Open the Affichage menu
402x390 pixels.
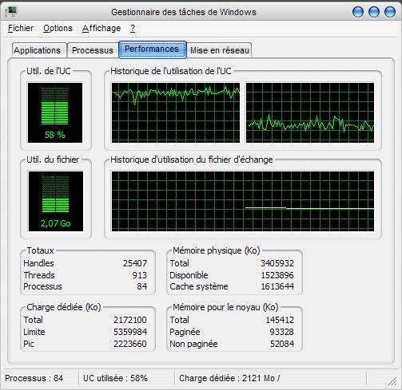click(x=101, y=28)
